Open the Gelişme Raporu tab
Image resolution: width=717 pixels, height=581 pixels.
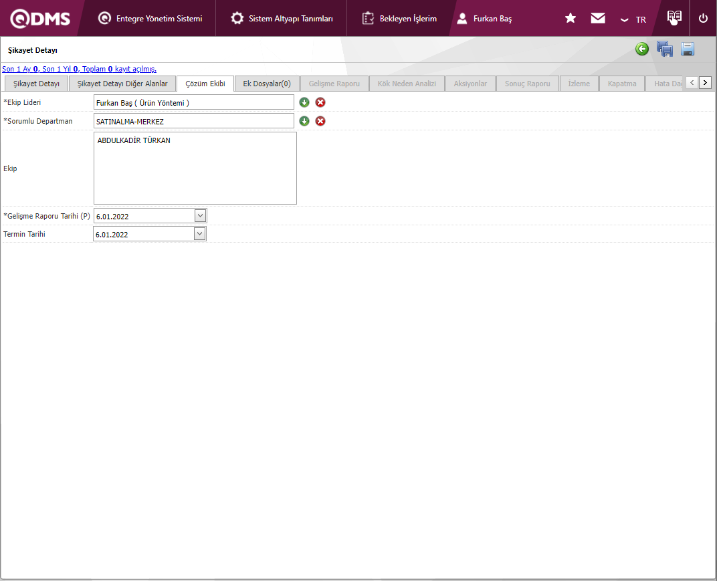pyautogui.click(x=334, y=84)
